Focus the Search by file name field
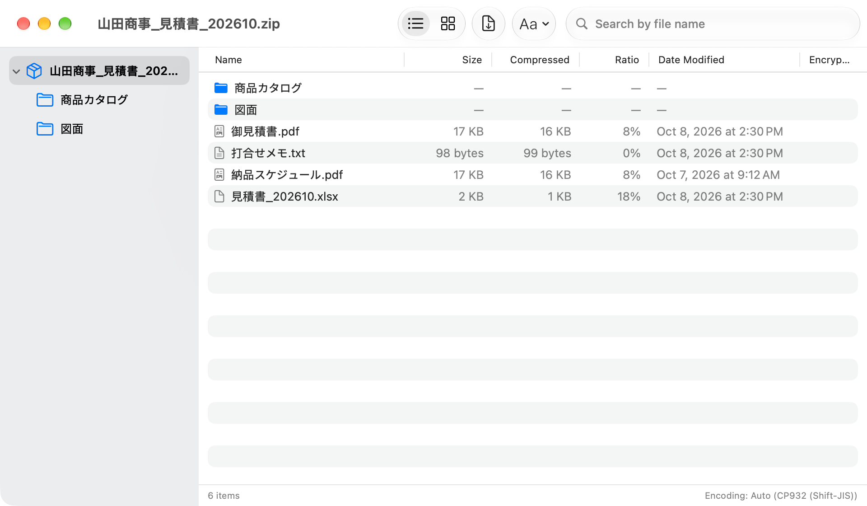 click(713, 23)
